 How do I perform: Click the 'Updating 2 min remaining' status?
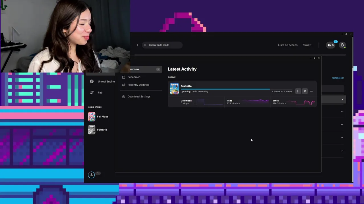click(x=194, y=92)
